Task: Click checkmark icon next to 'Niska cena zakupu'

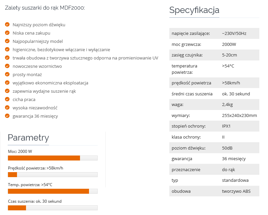Action: coord(7,33)
